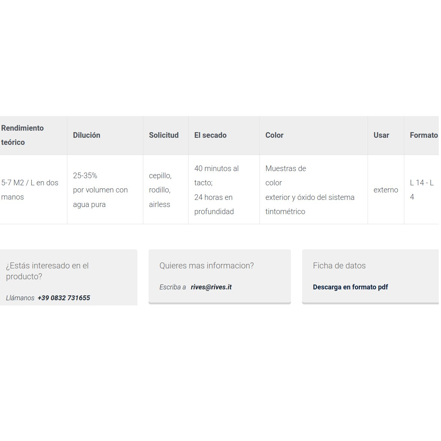Select the cepillo, rodillo, airless cell
This screenshot has height=441, width=441.
[x=166, y=189]
